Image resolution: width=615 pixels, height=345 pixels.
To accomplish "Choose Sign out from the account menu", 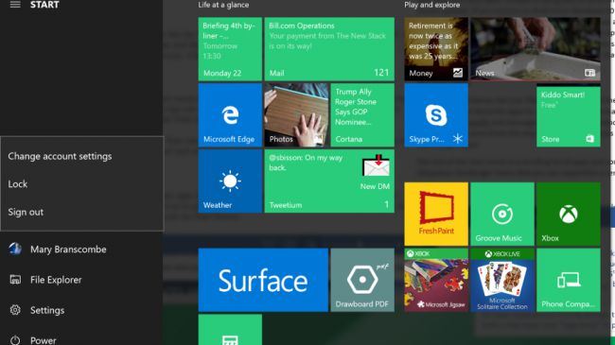I will (x=26, y=212).
